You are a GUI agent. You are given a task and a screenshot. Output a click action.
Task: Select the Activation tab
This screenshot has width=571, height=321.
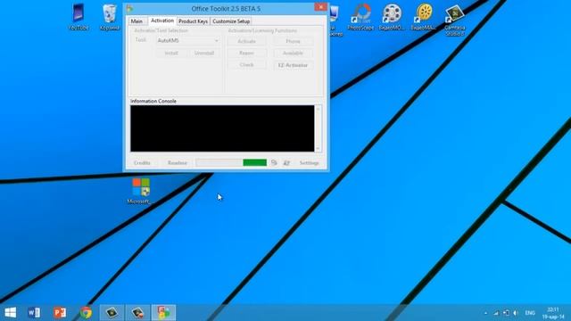click(162, 21)
